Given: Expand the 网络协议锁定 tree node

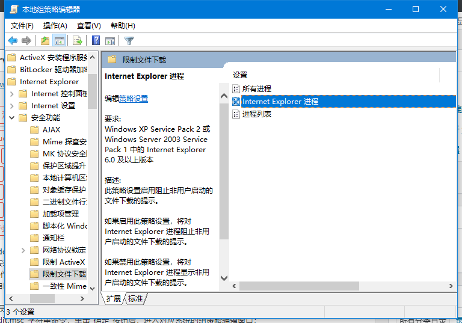Looking at the screenshot, I should click(23, 250).
